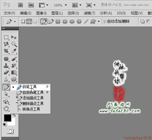152x140 pixels.
Task: Choose Freeform Pen tool in options bar
Action: pyautogui.click(x=51, y=21)
